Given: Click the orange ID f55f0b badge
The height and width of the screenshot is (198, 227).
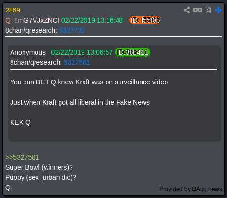Looking at the screenshot, I should (x=144, y=20).
